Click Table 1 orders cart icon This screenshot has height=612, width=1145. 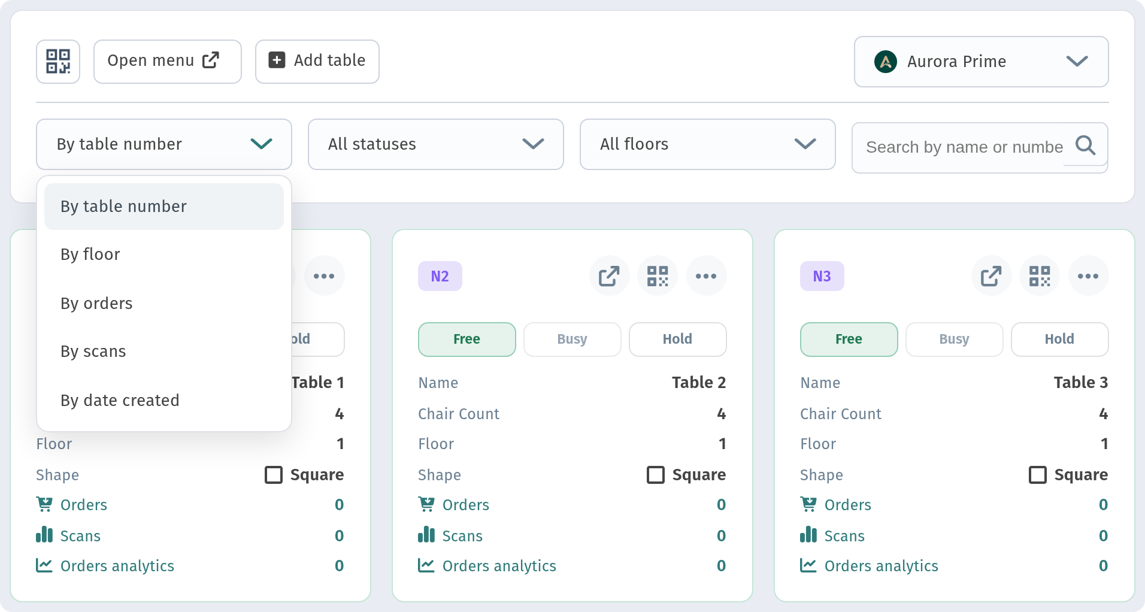[x=44, y=504]
